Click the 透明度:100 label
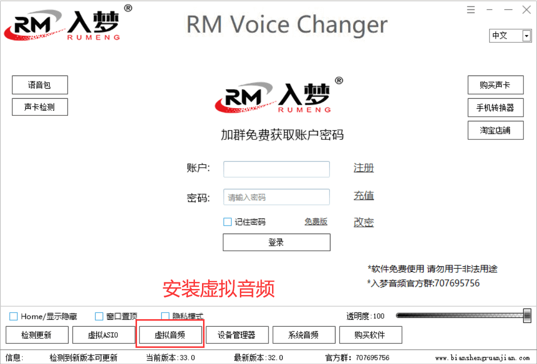This screenshot has height=364, width=537. tap(365, 316)
